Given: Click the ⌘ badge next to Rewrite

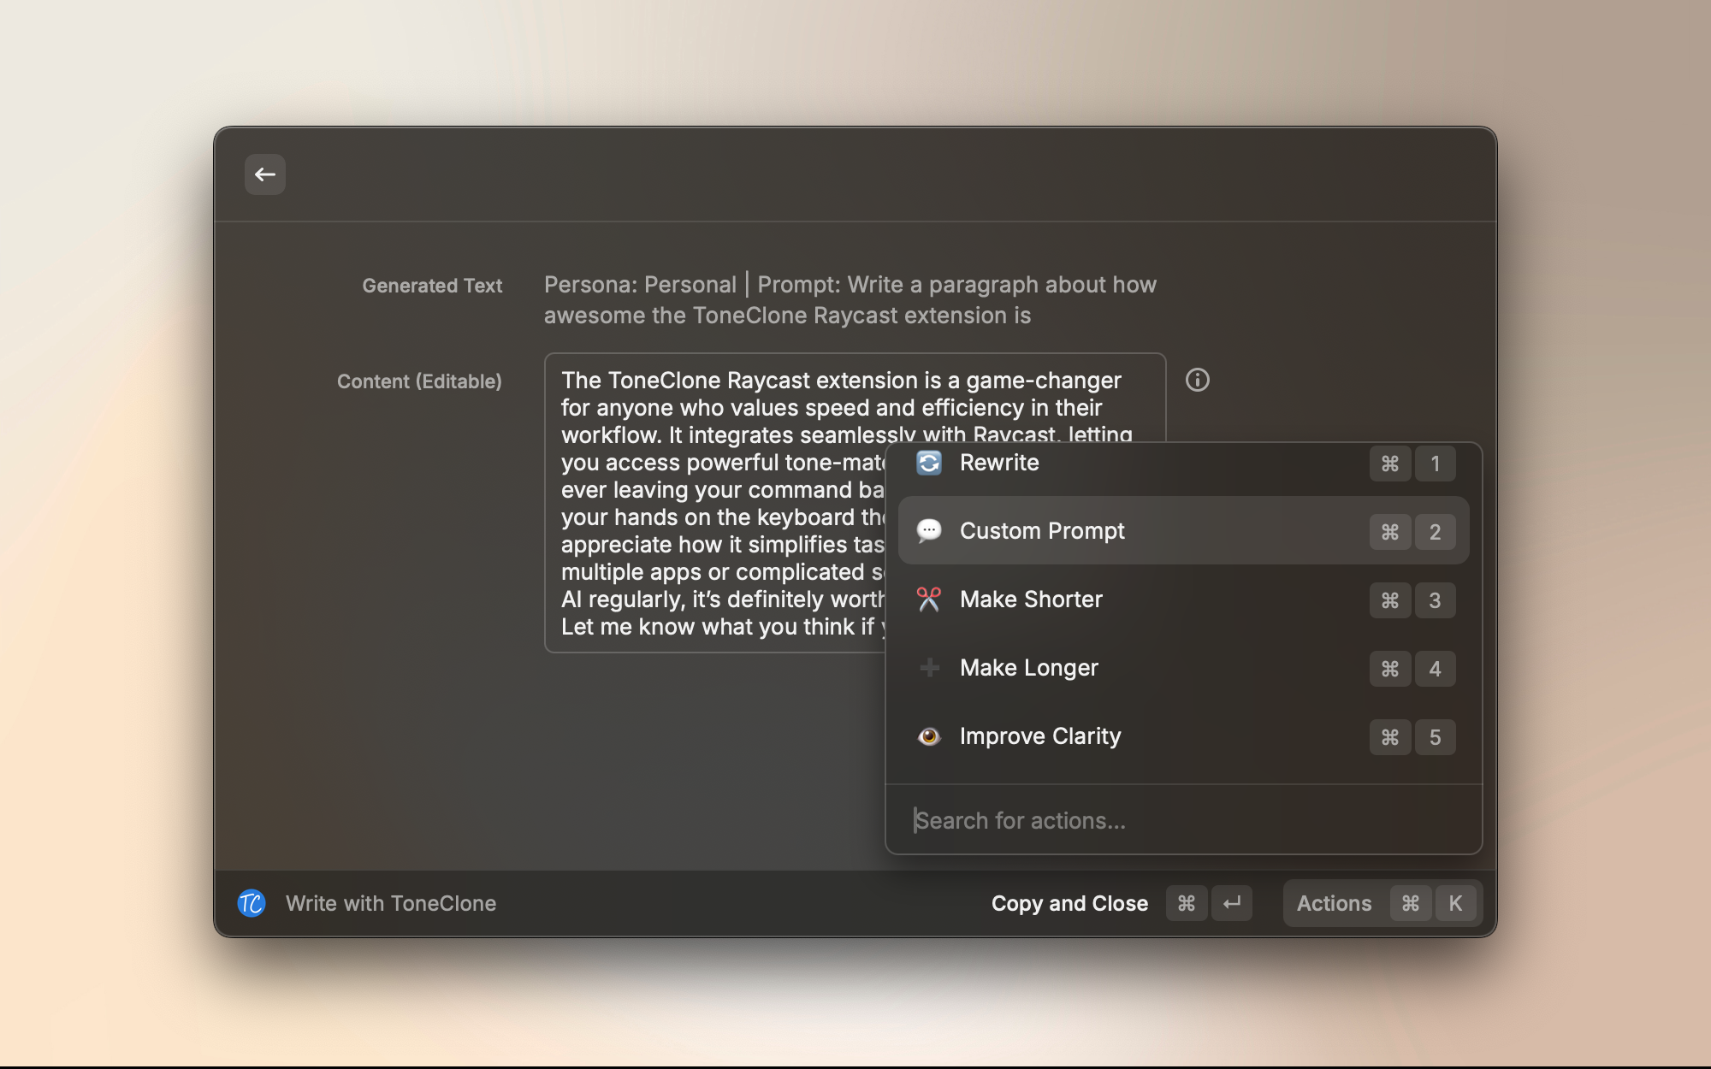Looking at the screenshot, I should [x=1389, y=464].
